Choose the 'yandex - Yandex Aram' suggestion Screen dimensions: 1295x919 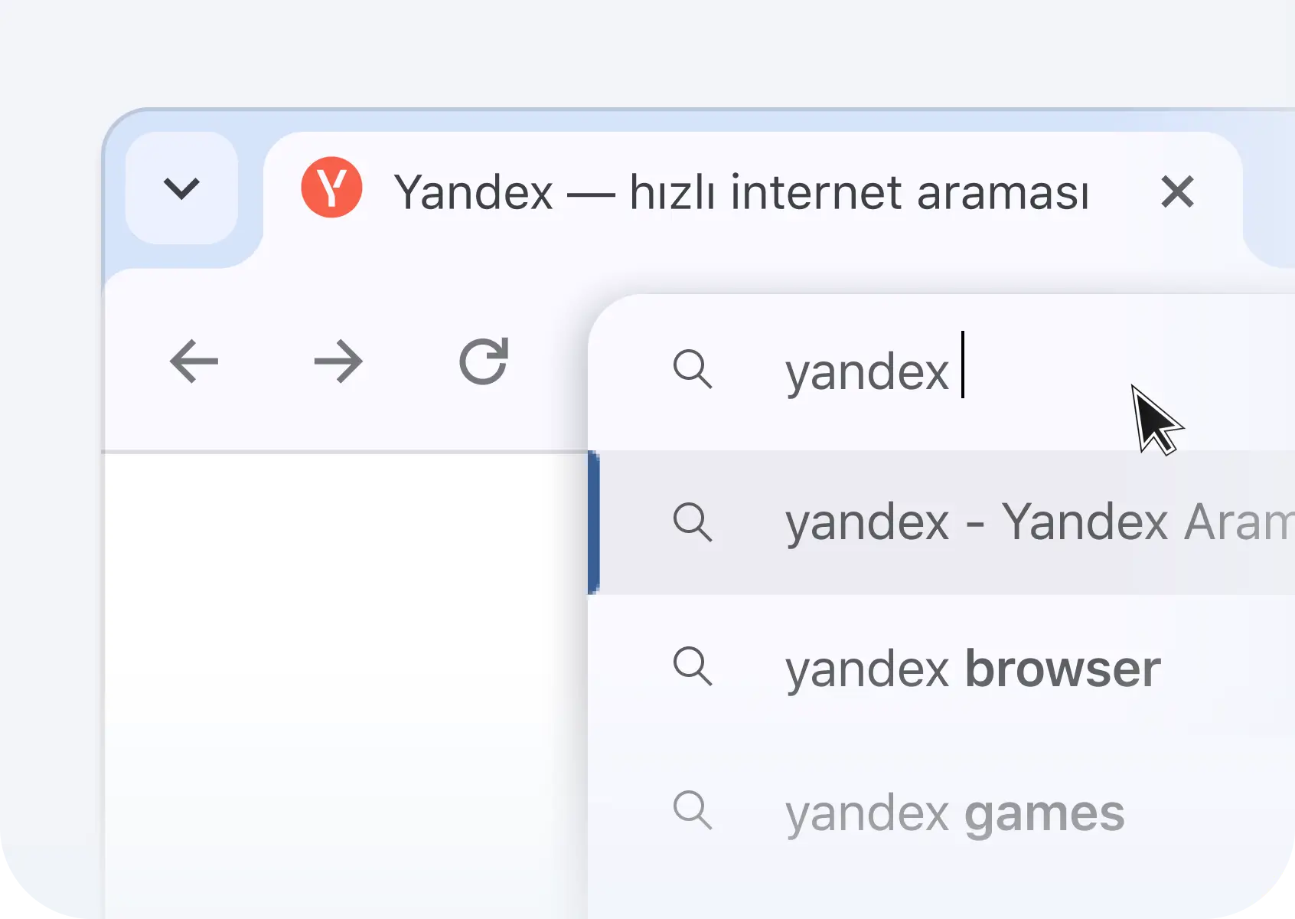pos(941,522)
